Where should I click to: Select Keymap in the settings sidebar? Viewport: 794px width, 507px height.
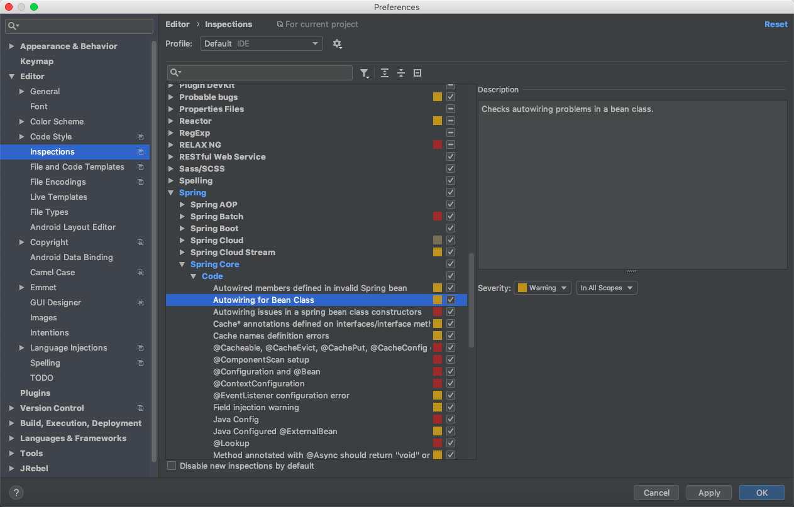(36, 62)
